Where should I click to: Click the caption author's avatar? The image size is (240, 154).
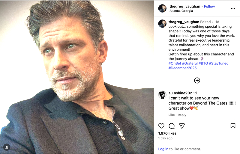pos(162,24)
